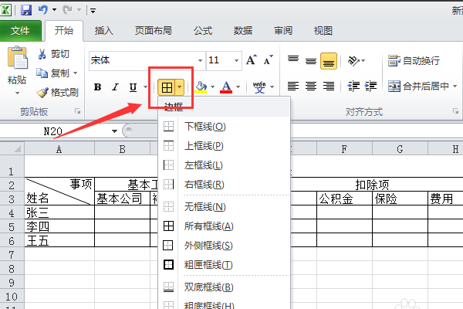Click the Middle Align icon
Screen dimensions: 463x309
click(x=311, y=60)
